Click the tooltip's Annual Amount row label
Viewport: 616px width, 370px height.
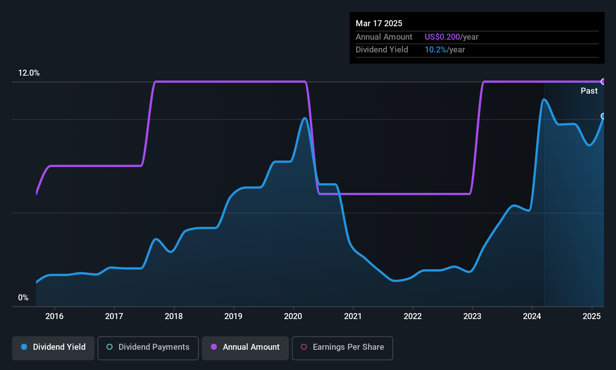click(x=384, y=37)
